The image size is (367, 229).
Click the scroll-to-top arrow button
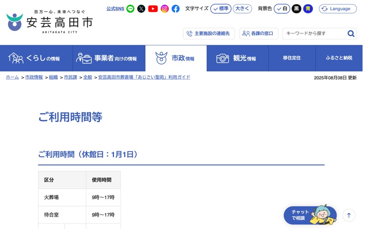click(x=349, y=215)
